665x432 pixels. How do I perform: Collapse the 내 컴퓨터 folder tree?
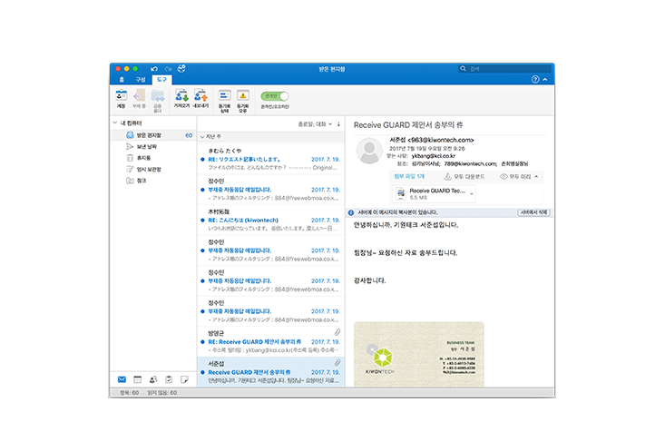point(112,123)
